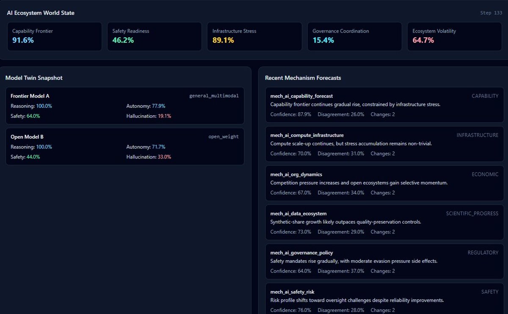Click the Disagreement: 34.0% value
This screenshot has height=314, width=508.
[x=341, y=193]
